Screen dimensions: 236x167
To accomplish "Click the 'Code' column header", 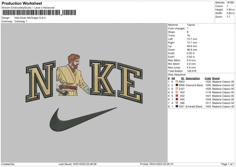I will click(208, 78).
